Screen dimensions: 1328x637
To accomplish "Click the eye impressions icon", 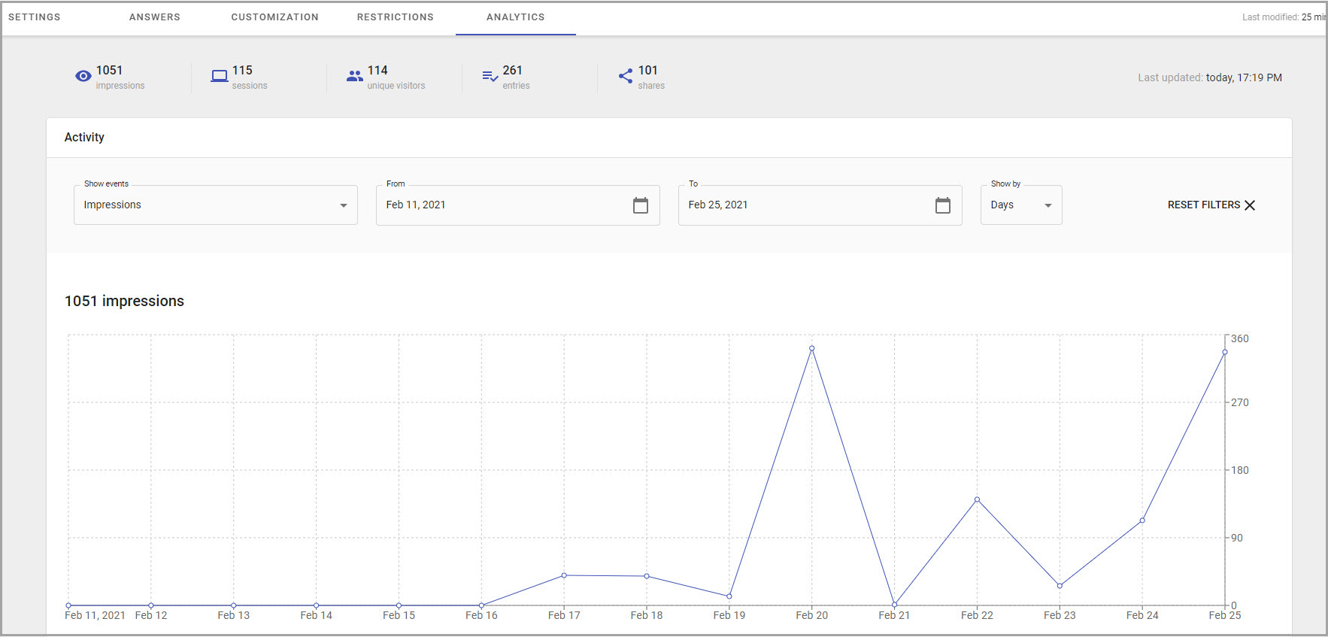I will click(83, 76).
